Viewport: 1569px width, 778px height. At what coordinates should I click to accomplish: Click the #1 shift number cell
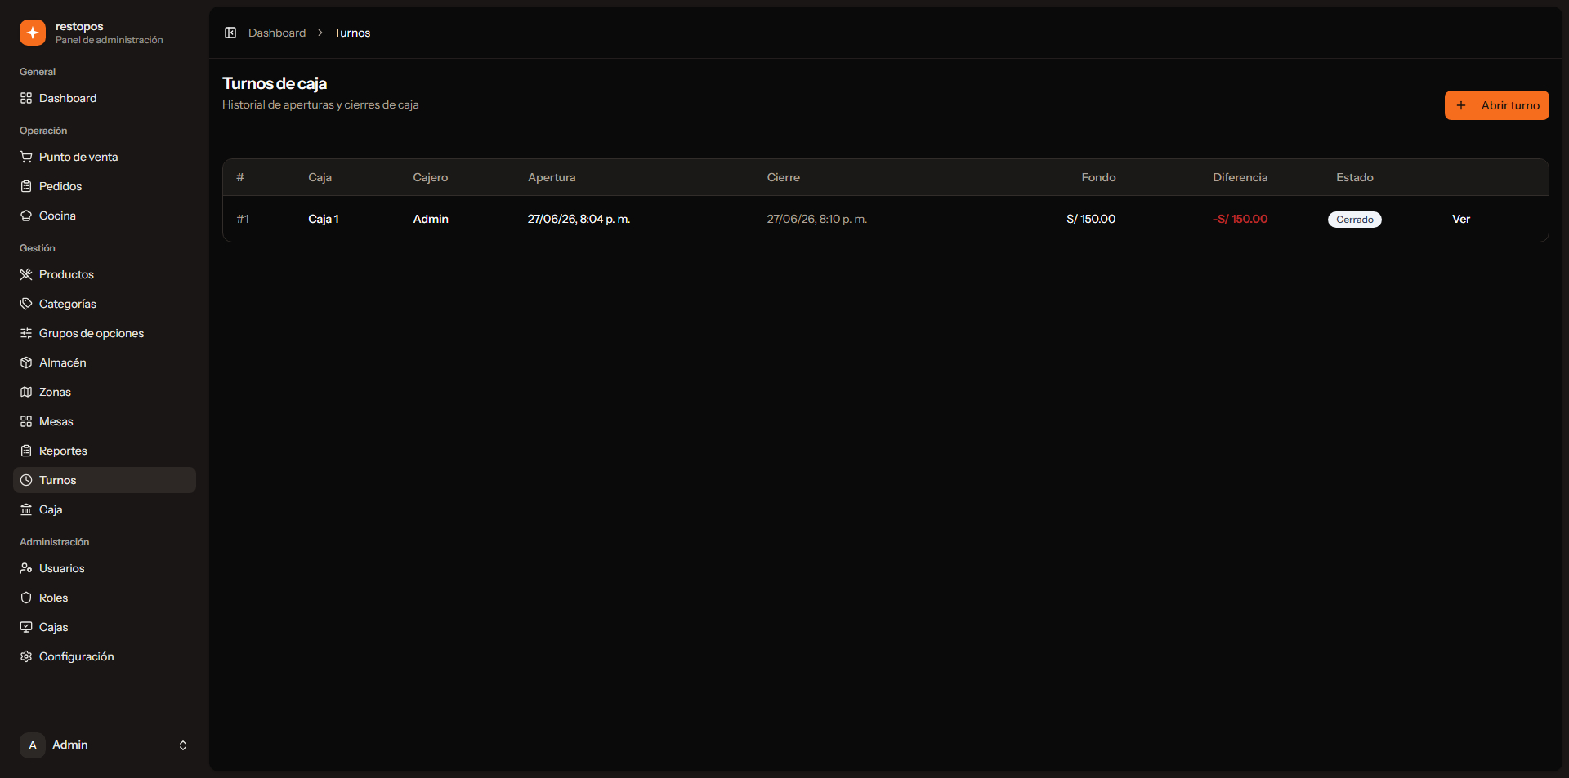pyautogui.click(x=243, y=219)
